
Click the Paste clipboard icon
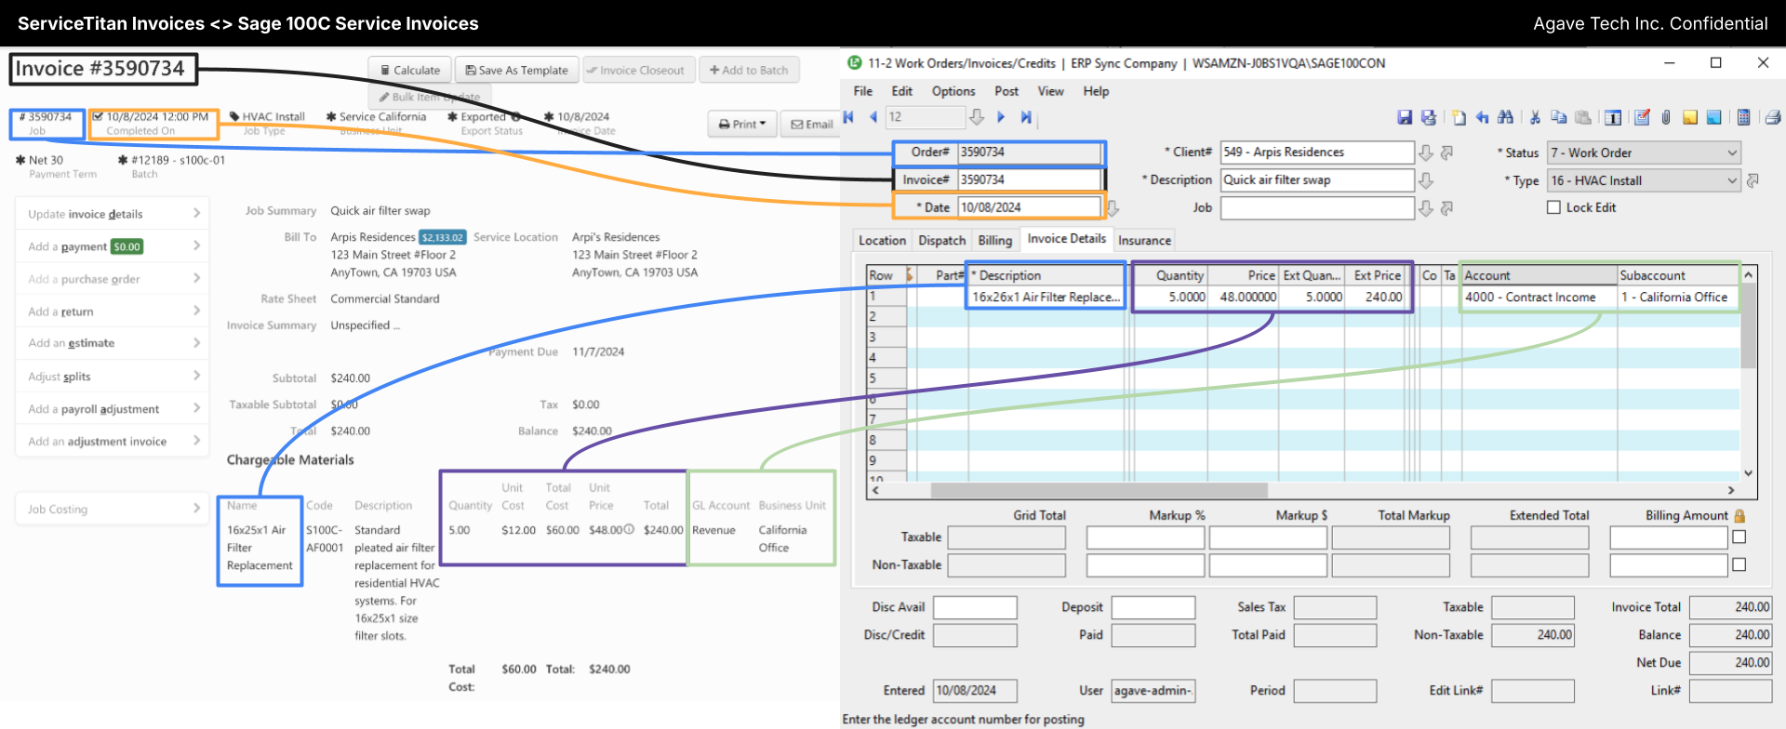[1582, 117]
